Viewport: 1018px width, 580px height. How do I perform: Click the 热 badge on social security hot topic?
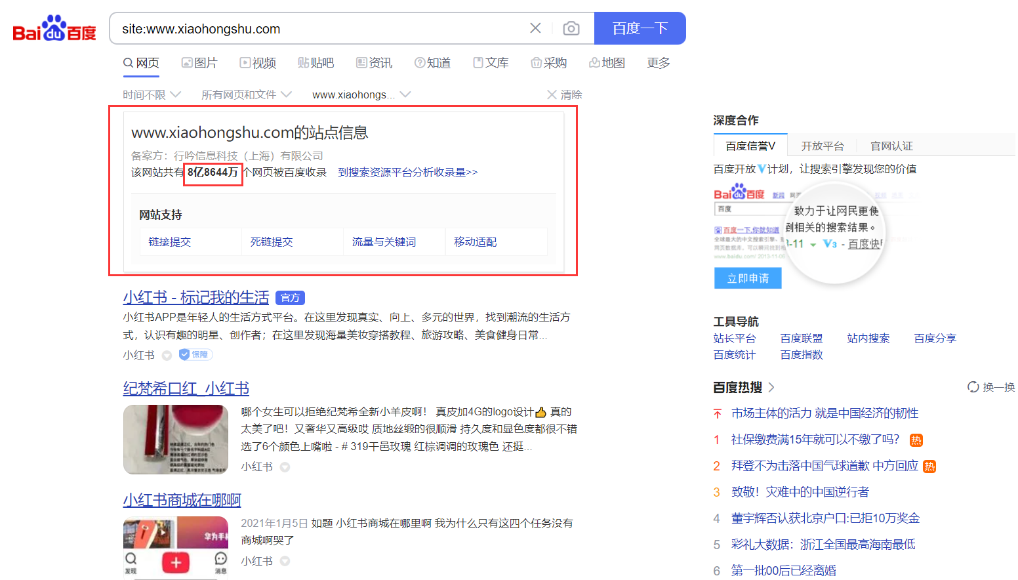pyautogui.click(x=916, y=440)
